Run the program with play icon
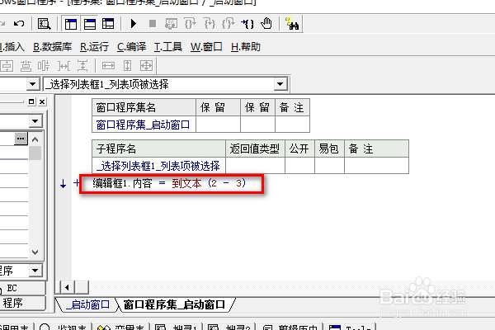The image size is (495, 330). pos(133,24)
